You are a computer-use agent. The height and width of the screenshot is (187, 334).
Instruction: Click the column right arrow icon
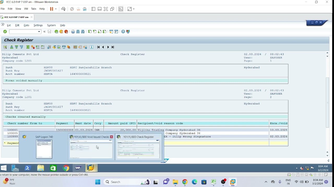108,47
